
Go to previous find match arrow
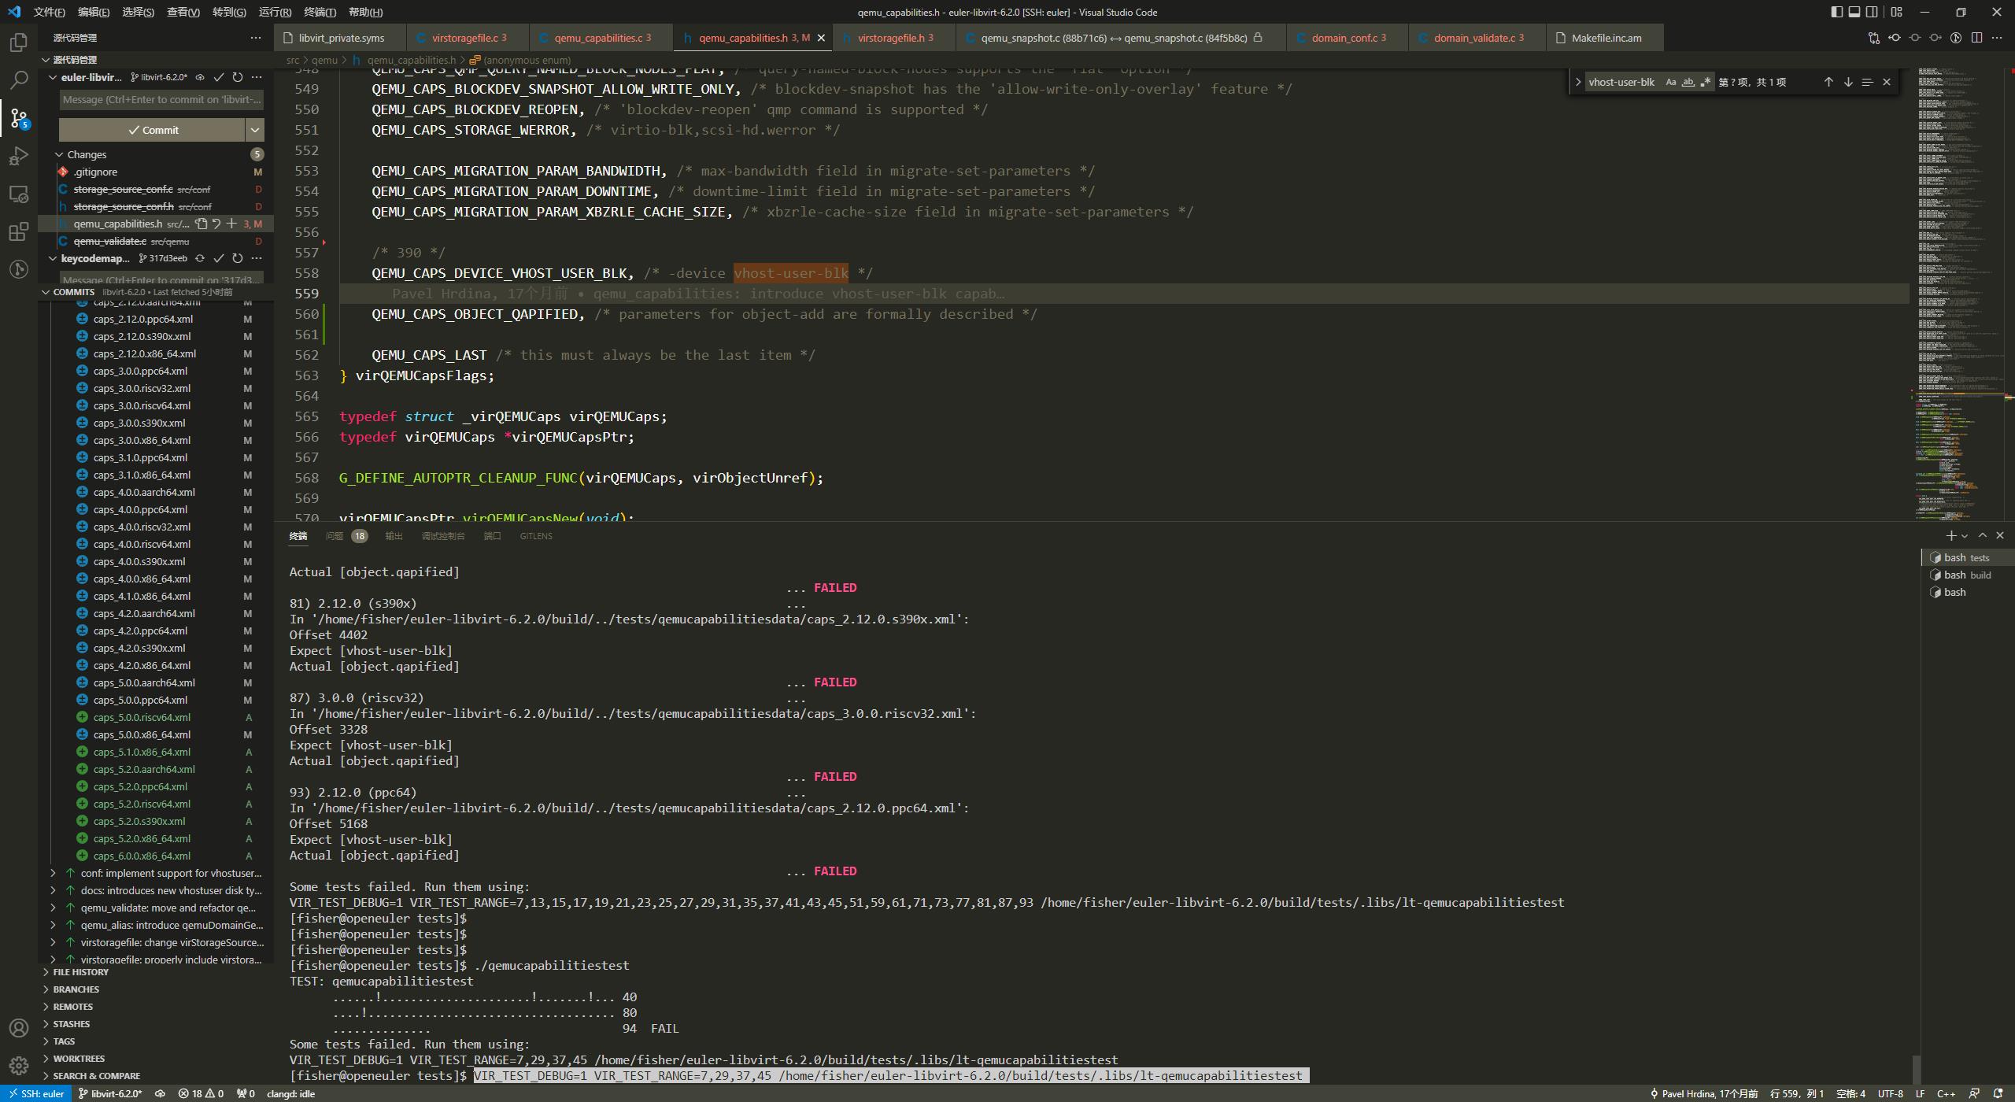[1828, 82]
